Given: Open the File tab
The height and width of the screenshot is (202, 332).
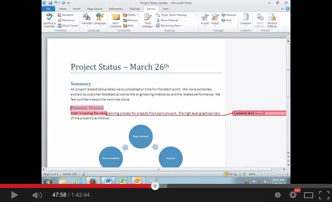Looking at the screenshot, I should click(48, 9).
